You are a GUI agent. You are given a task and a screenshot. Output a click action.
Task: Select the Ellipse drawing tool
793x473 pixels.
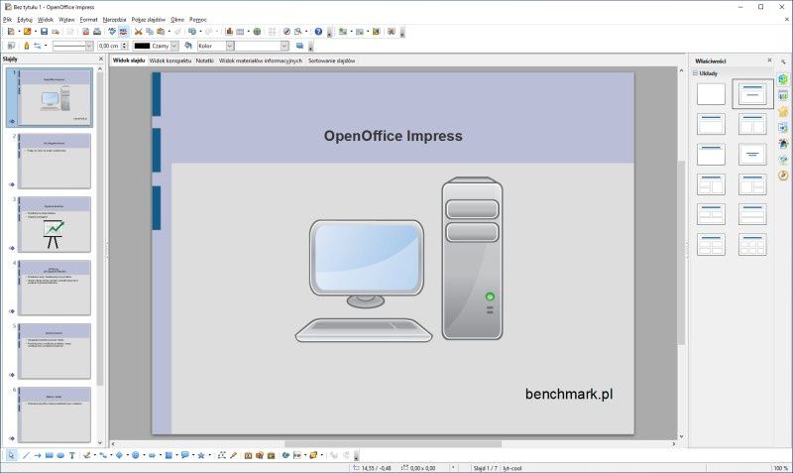tap(60, 455)
